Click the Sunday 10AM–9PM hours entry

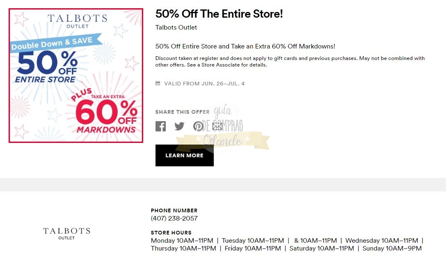[x=392, y=248]
